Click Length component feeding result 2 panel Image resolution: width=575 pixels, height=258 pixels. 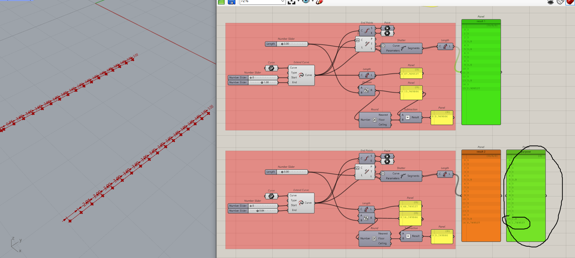tap(445, 174)
